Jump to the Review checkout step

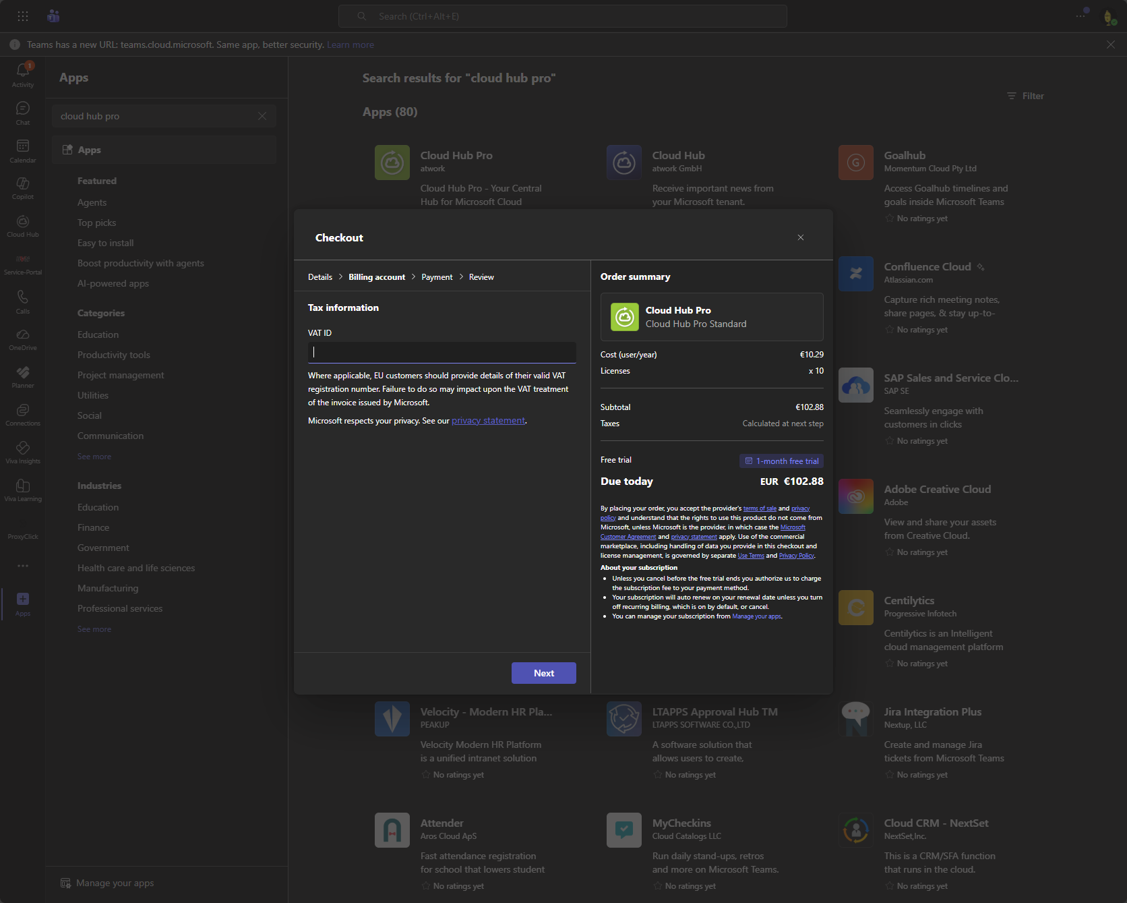[481, 277]
